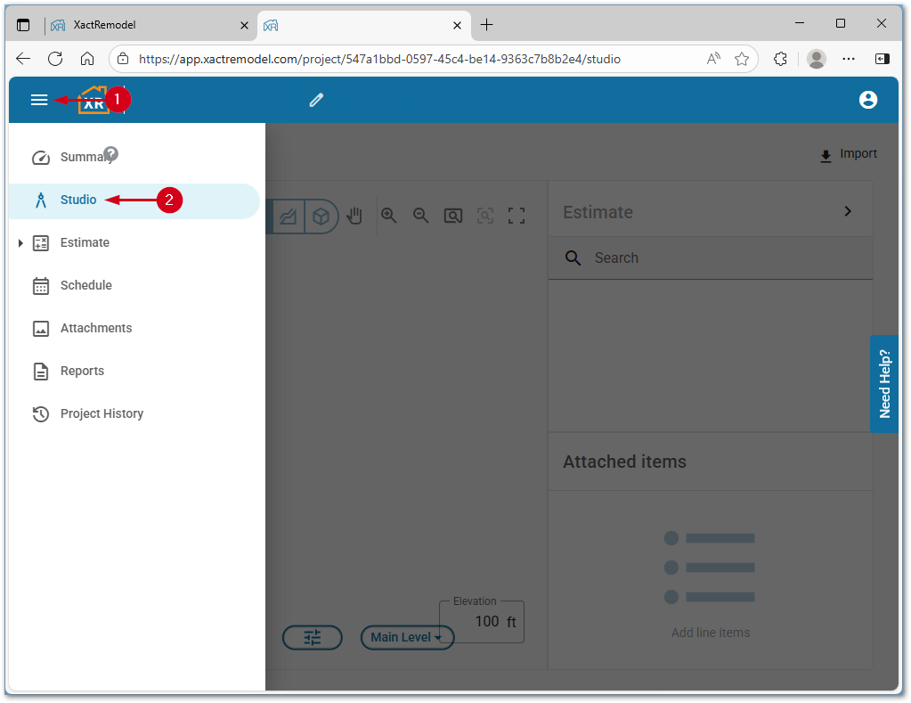The width and height of the screenshot is (911, 703).
Task: Open Schedule from the side menu
Action: tap(85, 285)
